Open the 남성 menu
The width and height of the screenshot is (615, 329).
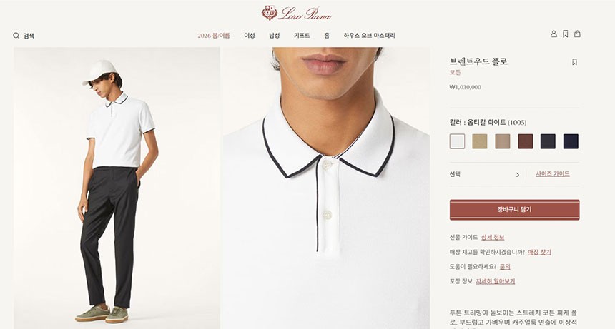[x=274, y=36]
